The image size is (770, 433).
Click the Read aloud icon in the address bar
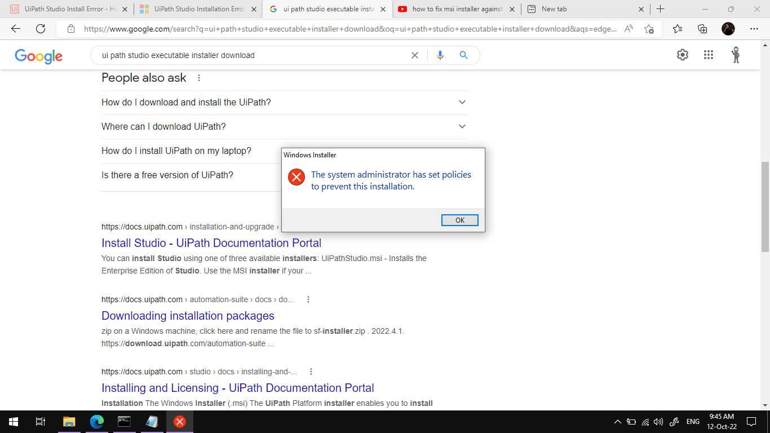point(629,29)
